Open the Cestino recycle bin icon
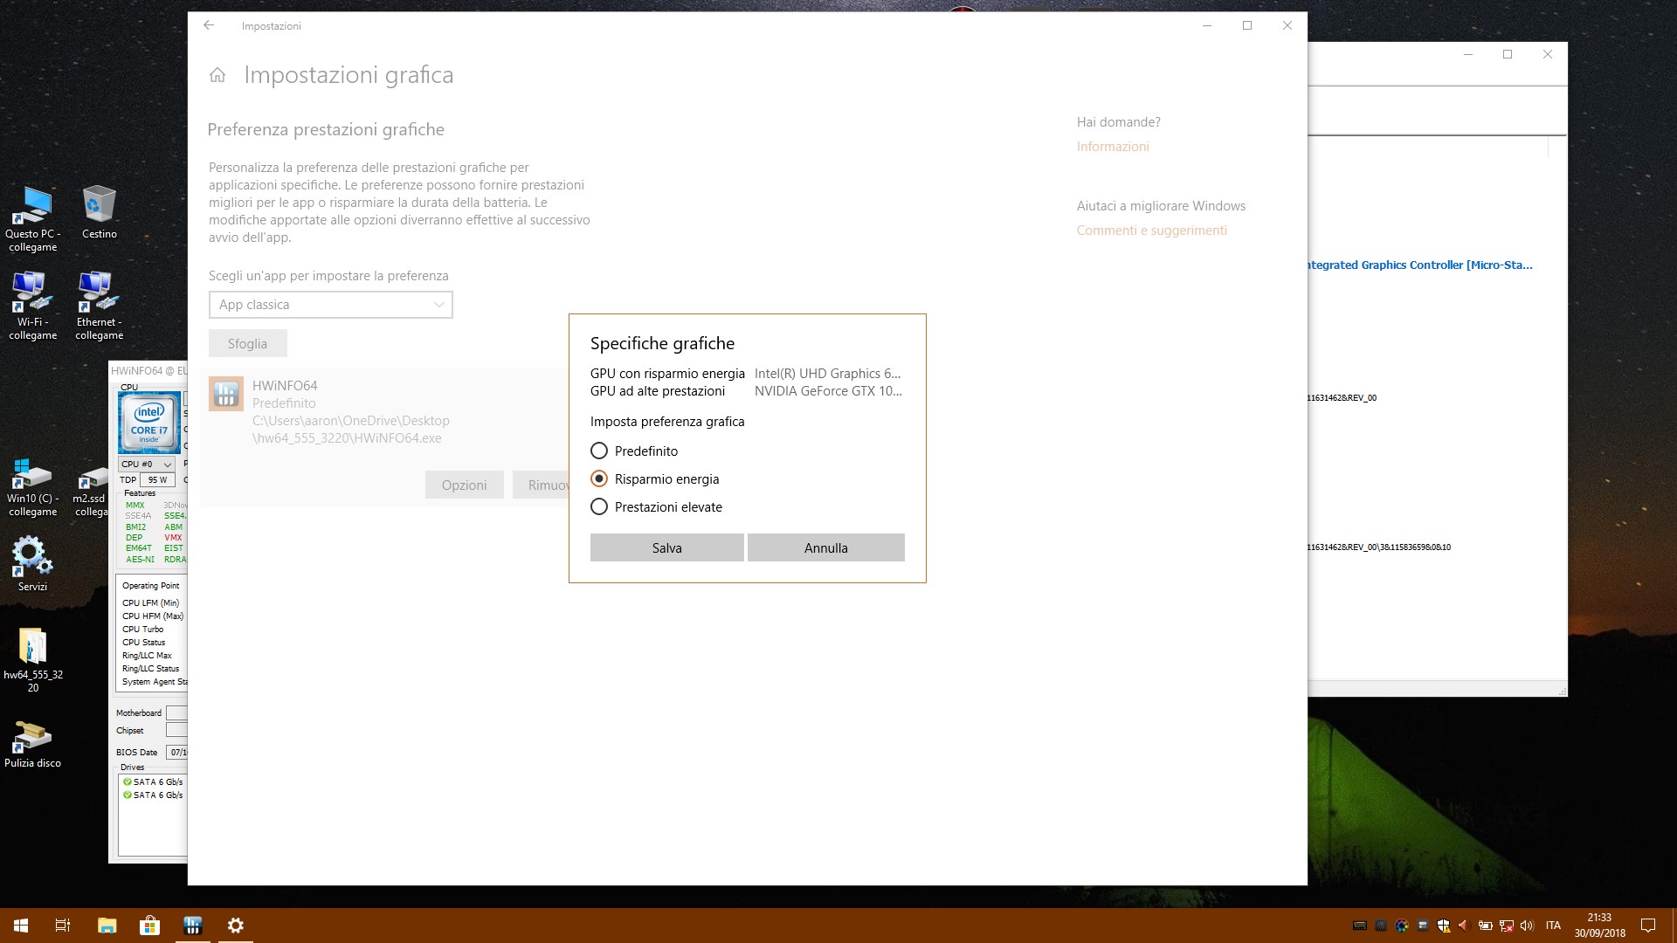This screenshot has height=943, width=1677. [x=99, y=212]
